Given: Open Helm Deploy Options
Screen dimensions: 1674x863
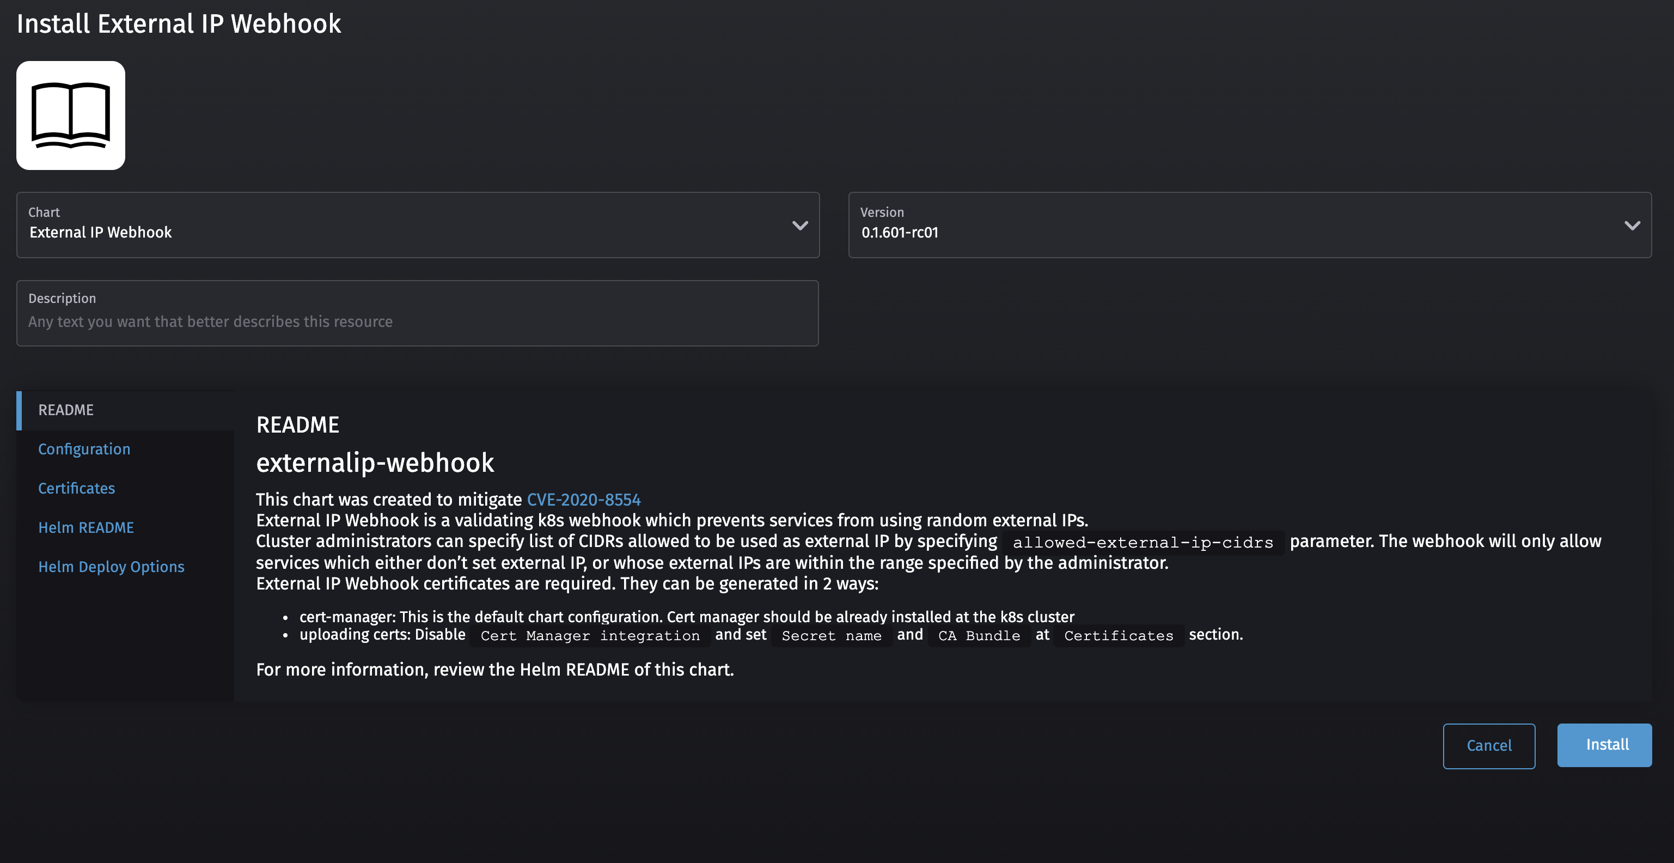Looking at the screenshot, I should 111,567.
